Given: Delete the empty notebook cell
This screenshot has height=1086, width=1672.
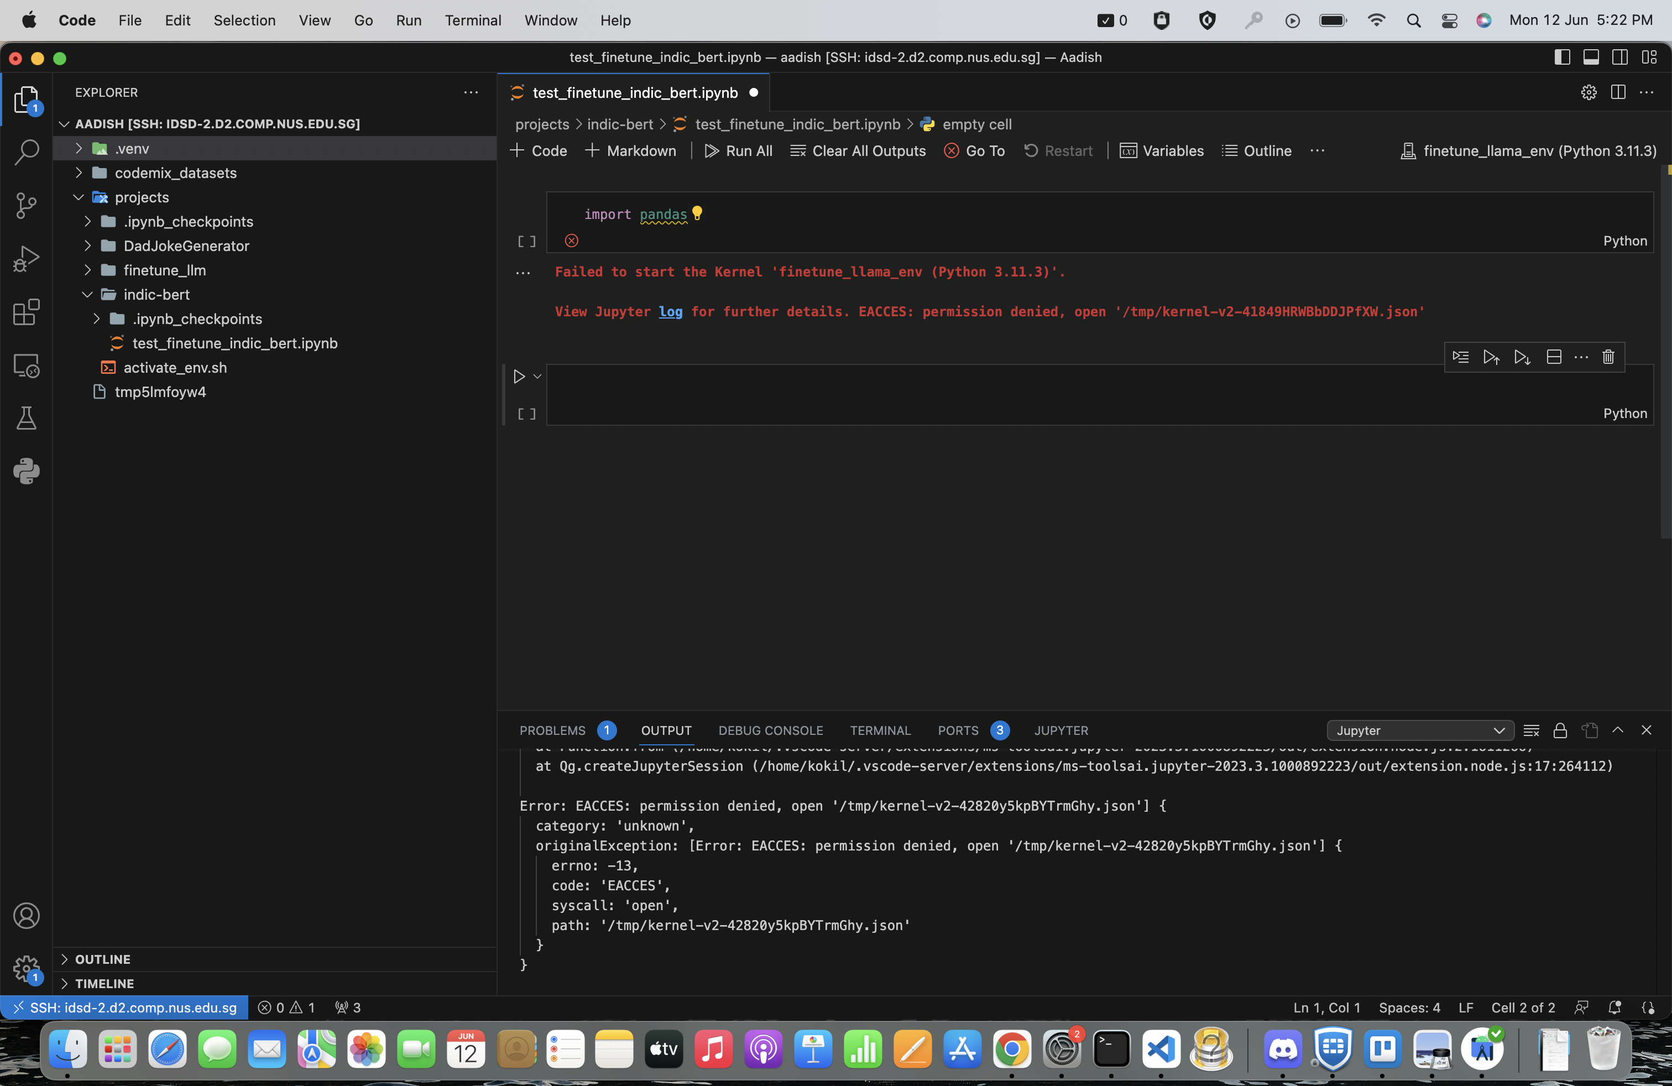Looking at the screenshot, I should point(1608,357).
